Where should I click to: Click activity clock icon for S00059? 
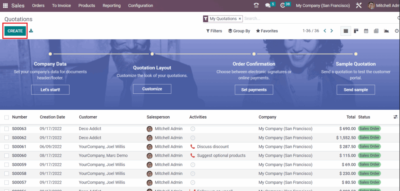[x=193, y=165]
